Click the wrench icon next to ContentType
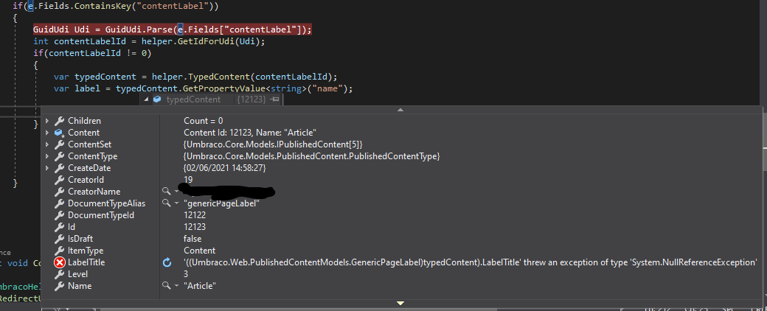 [x=59, y=156]
